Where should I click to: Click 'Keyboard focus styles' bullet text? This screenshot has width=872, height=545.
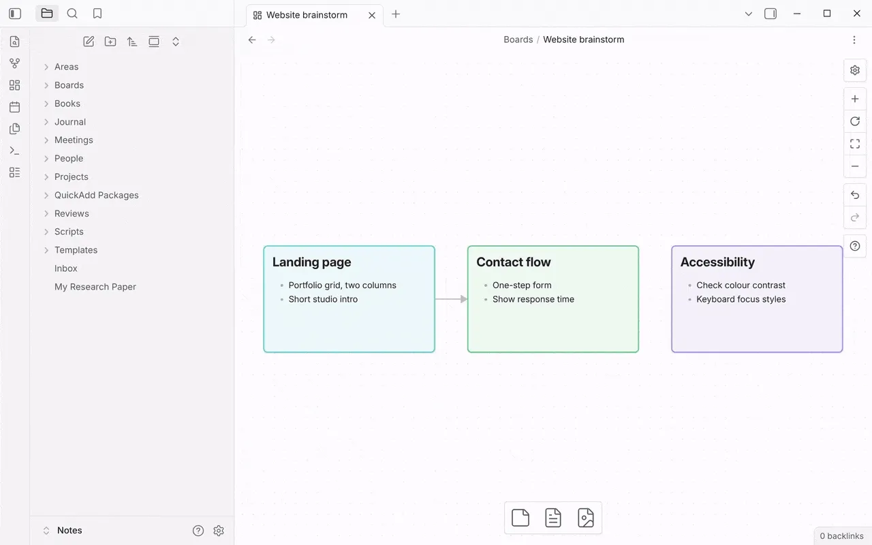tap(741, 299)
